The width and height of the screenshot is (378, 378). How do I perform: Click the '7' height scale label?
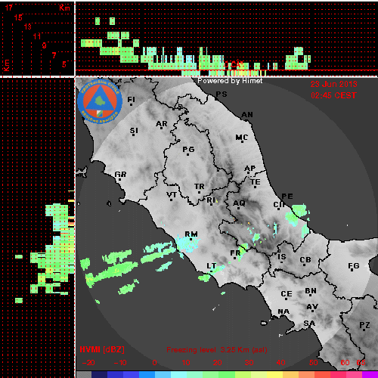[x=54, y=55]
